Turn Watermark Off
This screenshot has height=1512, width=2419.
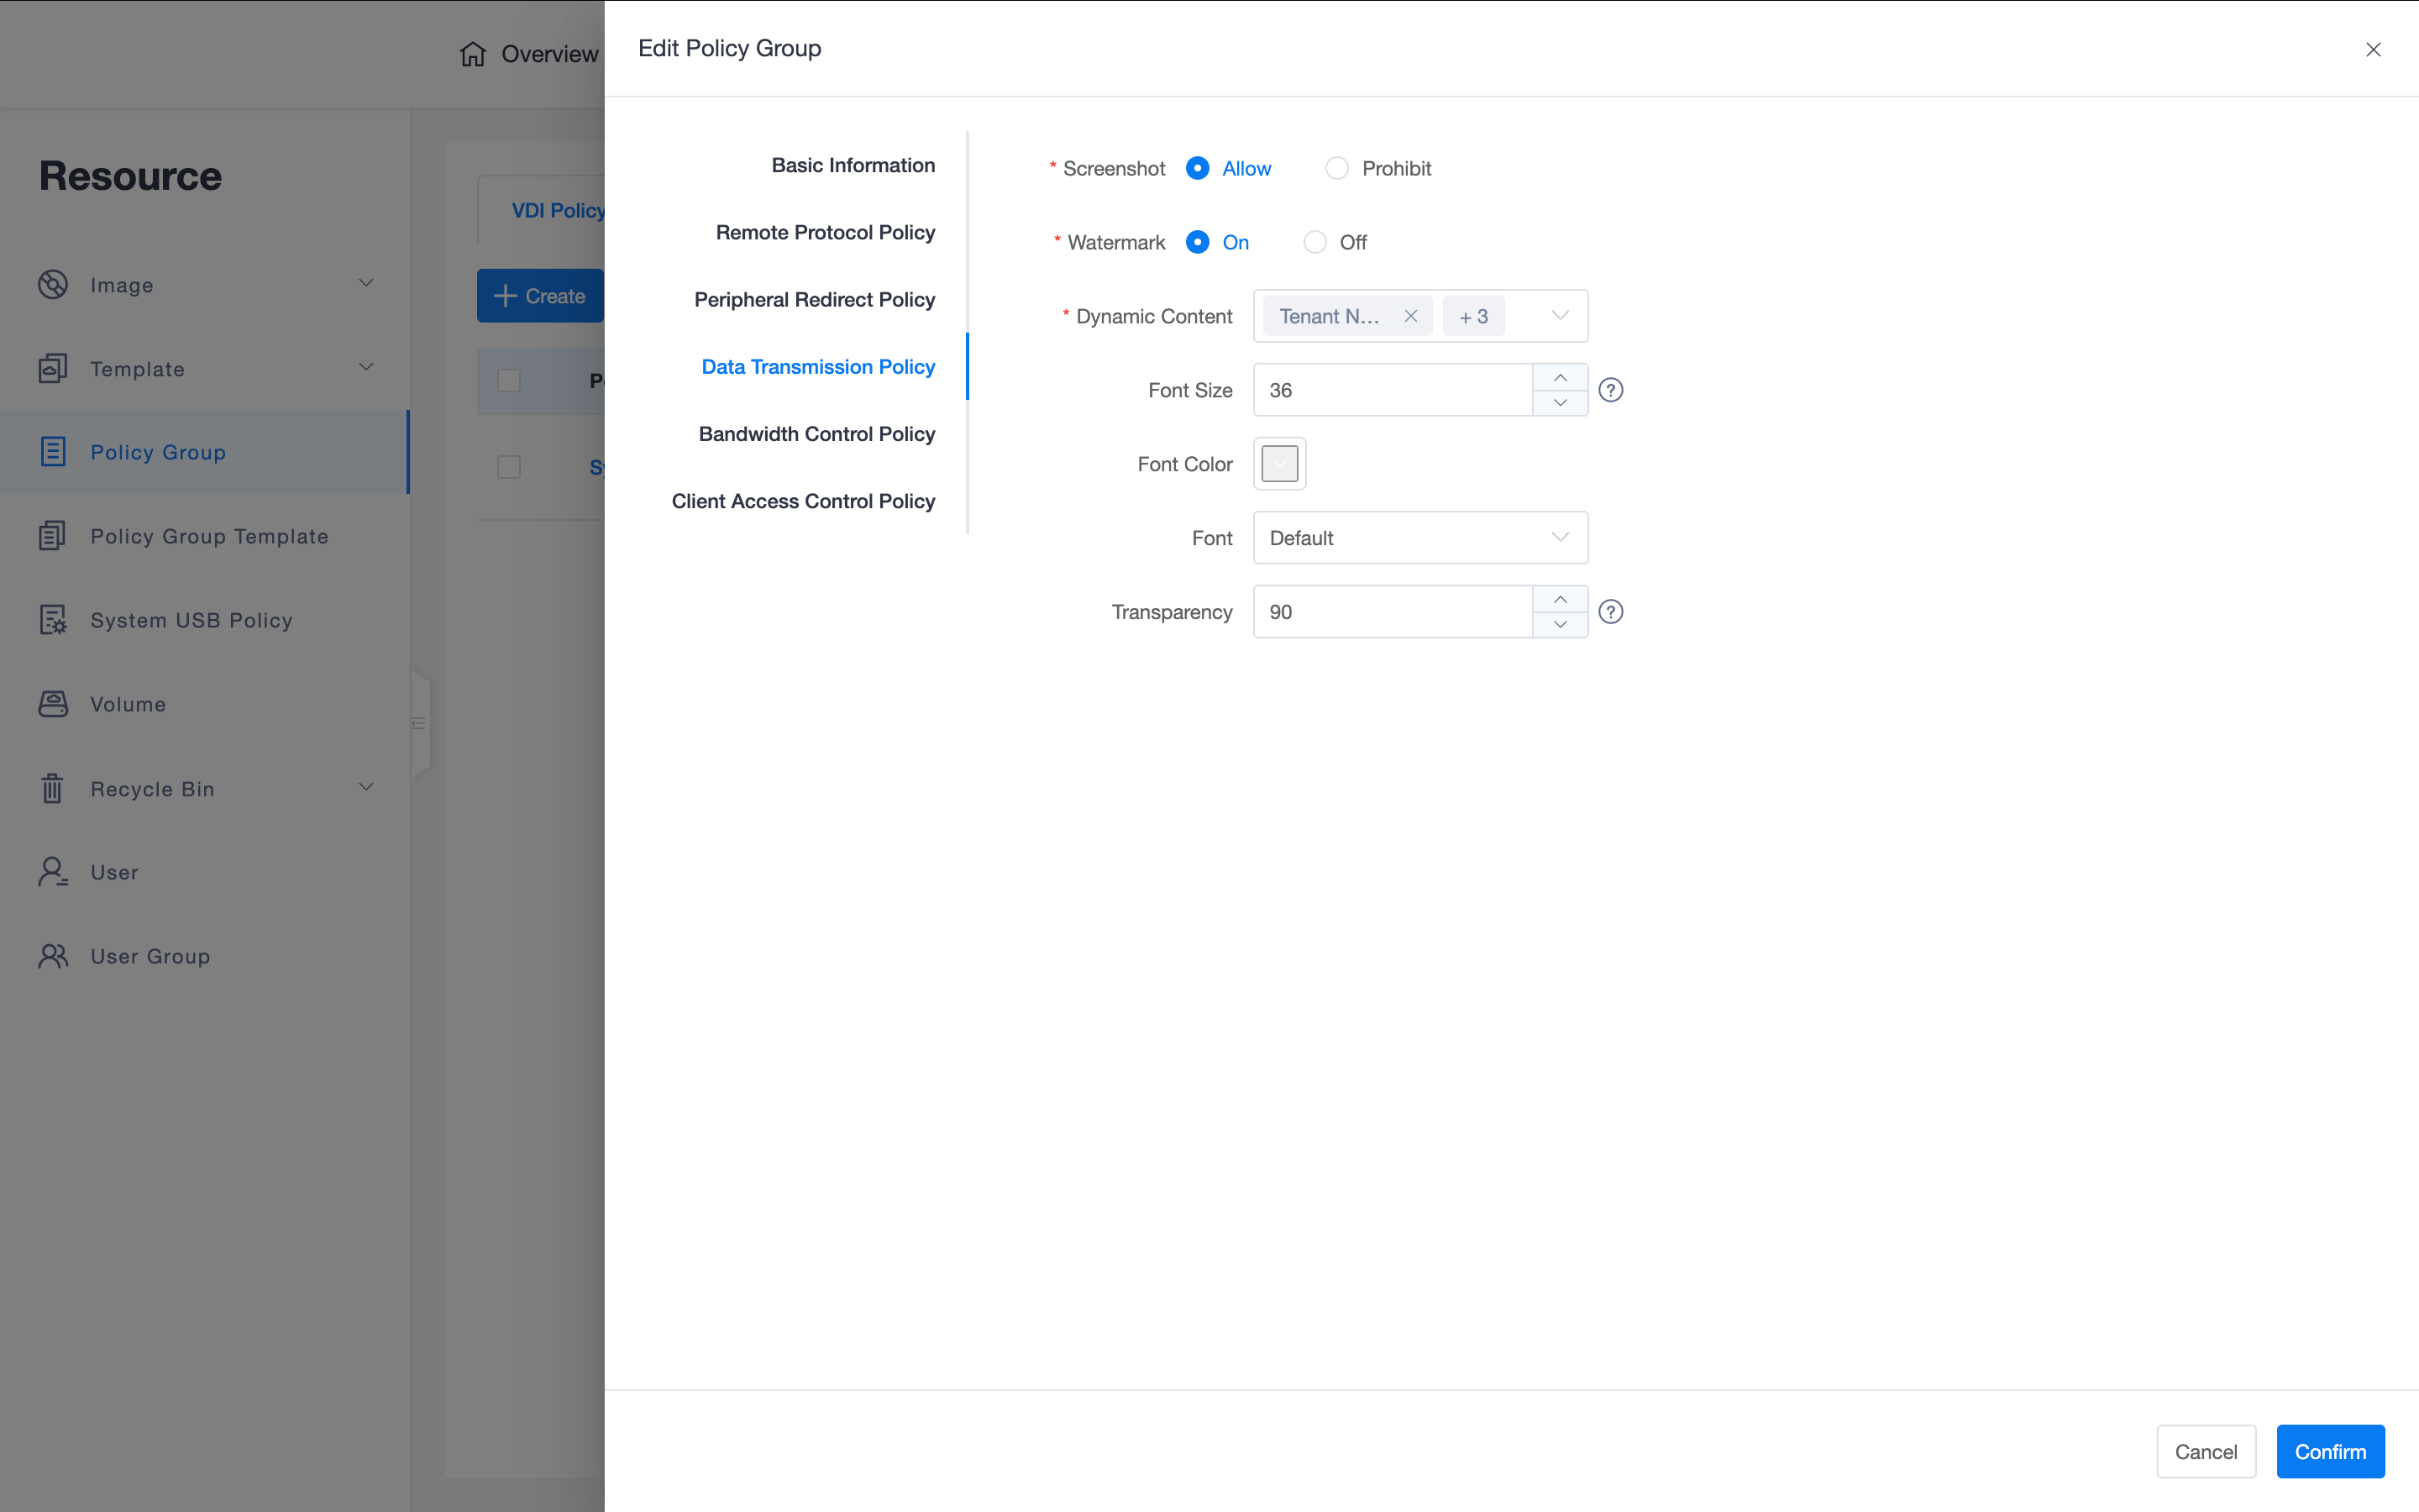point(1314,242)
